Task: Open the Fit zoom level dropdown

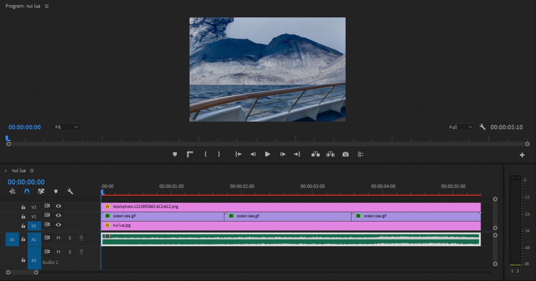Action: coord(66,127)
